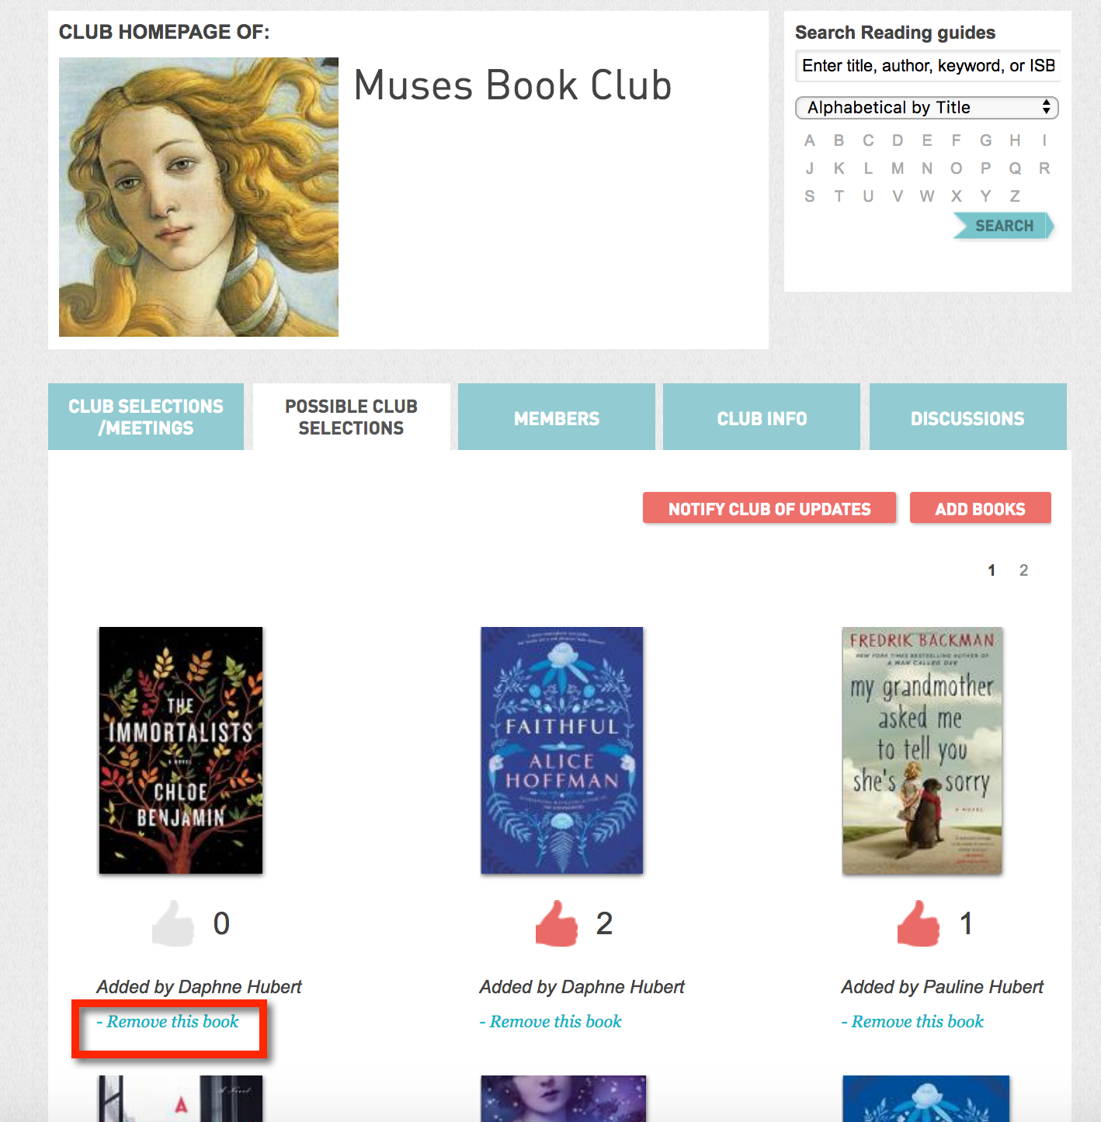This screenshot has width=1101, height=1122.
Task: Click the Muses Book Club Venus image
Action: point(199,197)
